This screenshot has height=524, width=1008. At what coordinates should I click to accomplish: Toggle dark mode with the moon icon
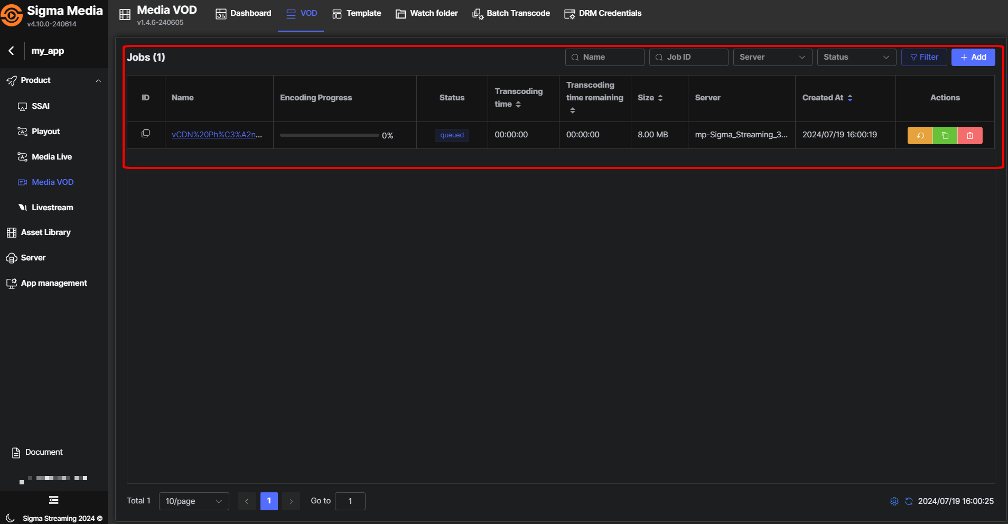(10, 518)
